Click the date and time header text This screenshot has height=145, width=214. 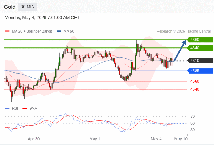(42, 18)
